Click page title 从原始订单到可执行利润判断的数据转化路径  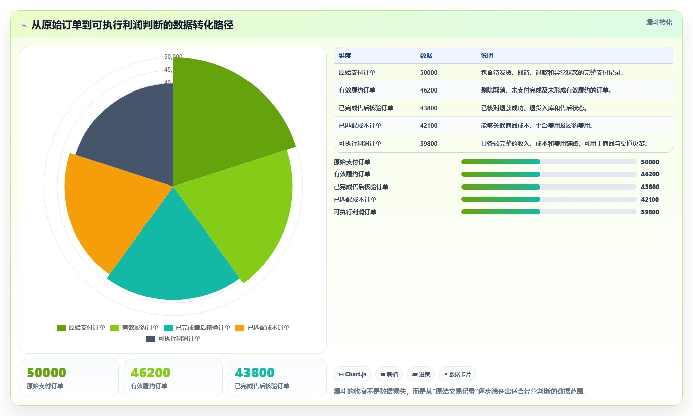[133, 25]
